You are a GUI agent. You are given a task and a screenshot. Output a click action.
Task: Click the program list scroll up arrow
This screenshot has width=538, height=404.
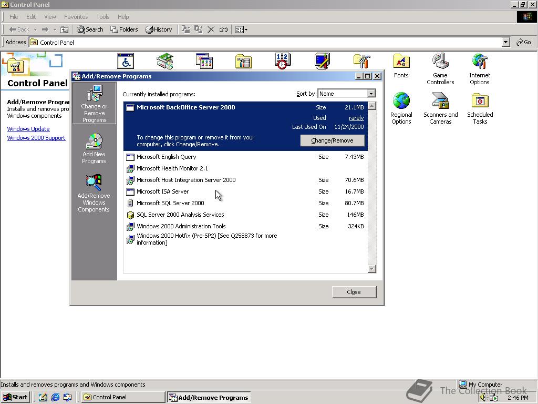pos(371,105)
